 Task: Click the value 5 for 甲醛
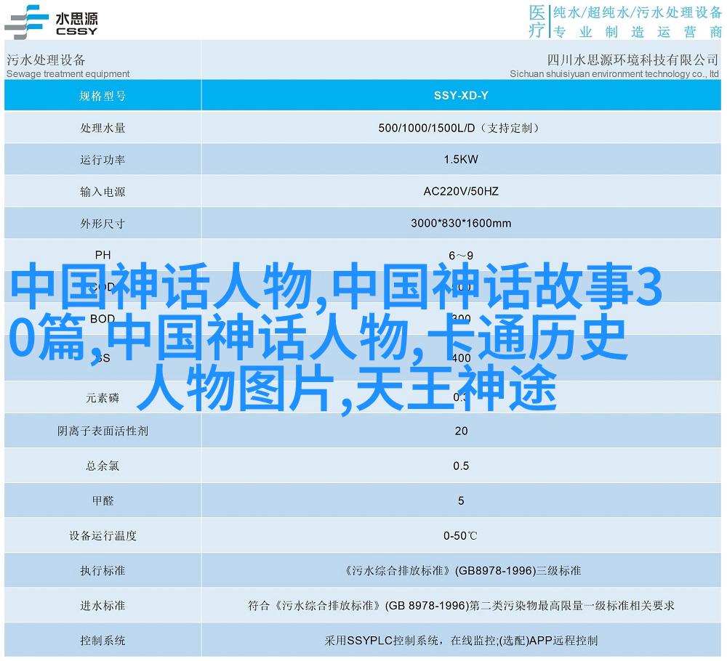[461, 500]
